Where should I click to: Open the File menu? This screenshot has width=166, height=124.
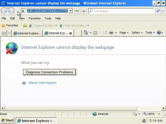pos(4,18)
